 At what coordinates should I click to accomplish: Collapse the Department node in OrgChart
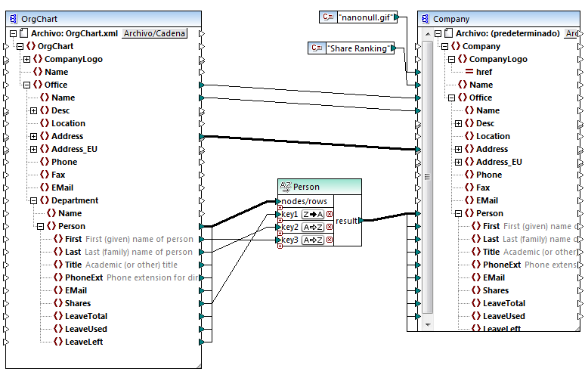point(34,200)
